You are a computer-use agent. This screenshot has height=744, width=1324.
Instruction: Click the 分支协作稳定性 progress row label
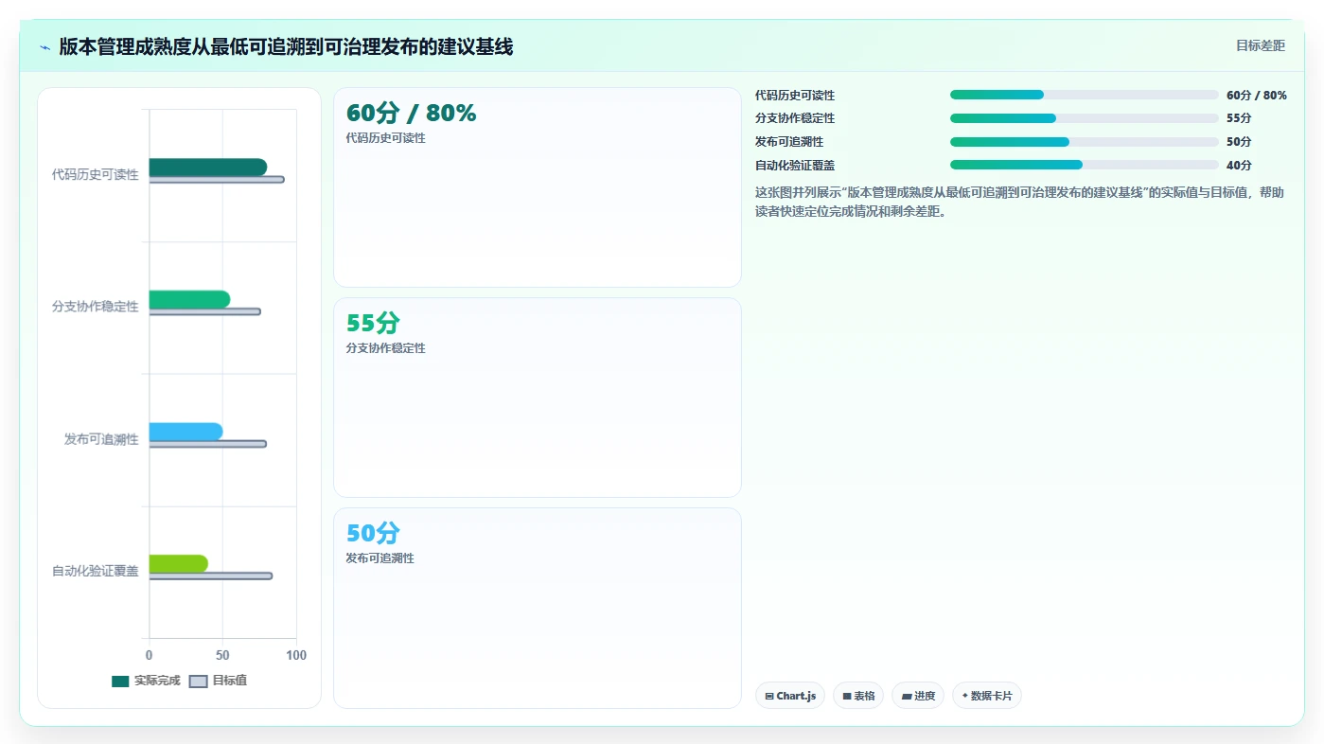point(795,118)
